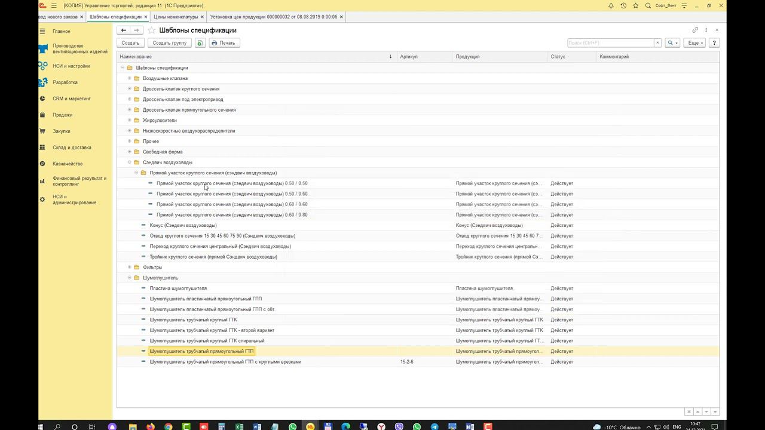Open Excel from the taskbar

239,427
